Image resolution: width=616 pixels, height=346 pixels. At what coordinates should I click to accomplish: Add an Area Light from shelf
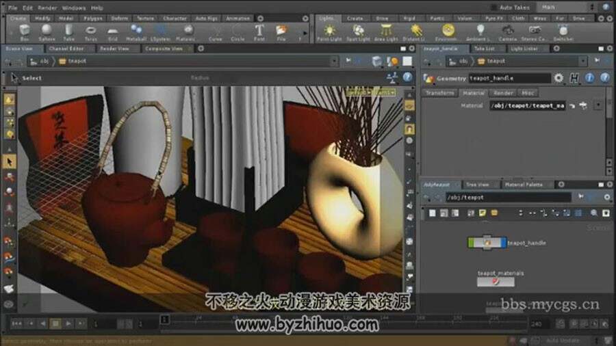point(386,33)
